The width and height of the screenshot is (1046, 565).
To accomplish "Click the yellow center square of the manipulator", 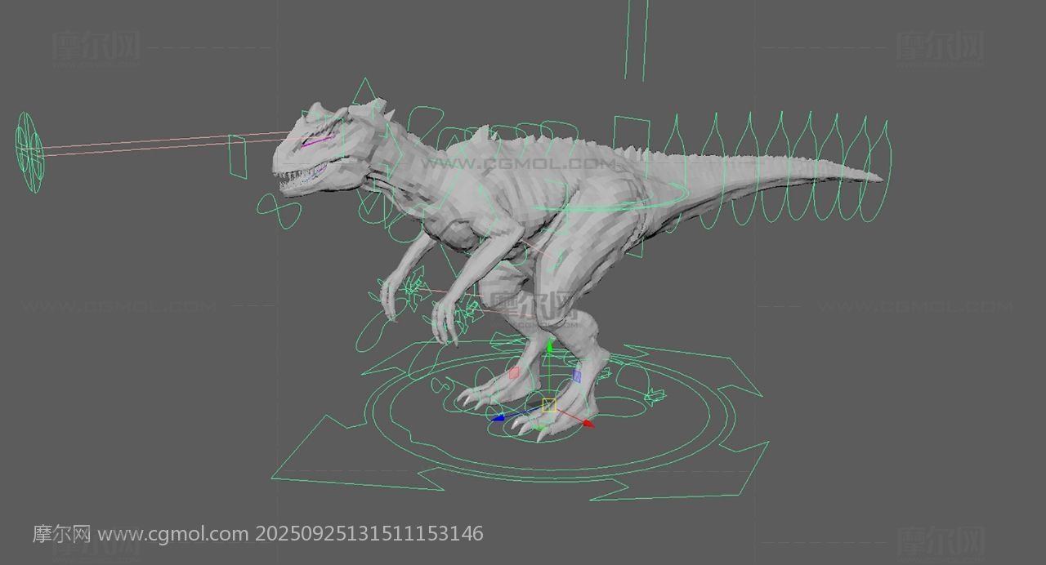I will point(548,405).
